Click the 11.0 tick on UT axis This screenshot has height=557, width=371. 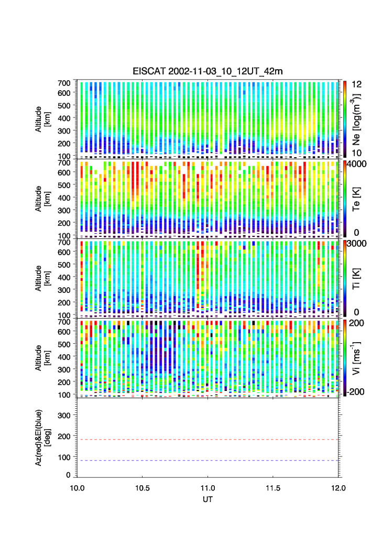(208, 488)
